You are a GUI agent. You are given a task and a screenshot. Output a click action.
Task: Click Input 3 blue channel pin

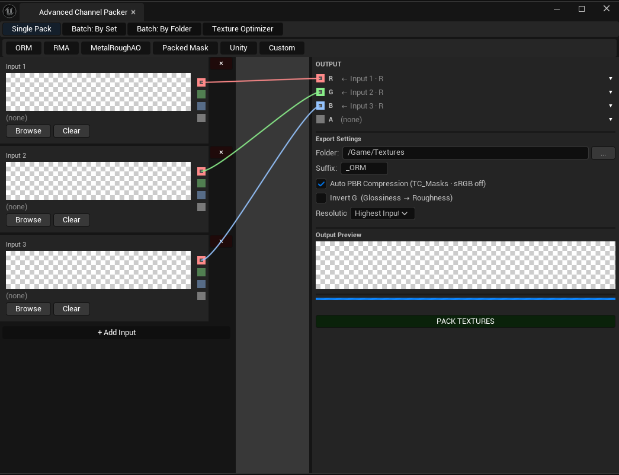(x=201, y=283)
